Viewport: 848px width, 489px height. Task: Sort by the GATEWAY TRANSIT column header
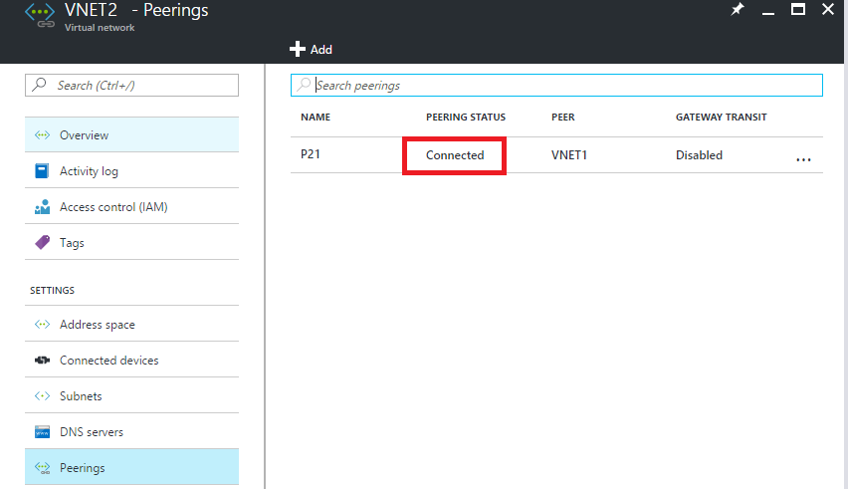click(x=721, y=117)
